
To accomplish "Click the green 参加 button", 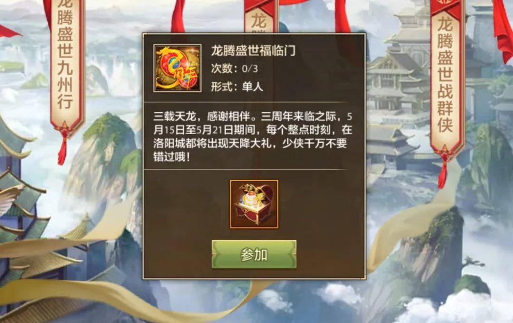I will (254, 254).
